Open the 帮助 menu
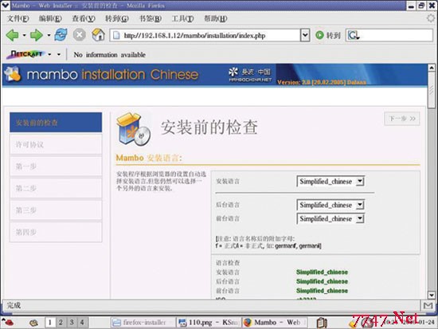438x329 pixels. tap(215, 19)
